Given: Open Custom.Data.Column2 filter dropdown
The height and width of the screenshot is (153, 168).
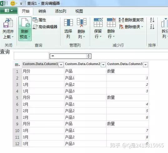Looking at the screenshot, I should point(103,64).
